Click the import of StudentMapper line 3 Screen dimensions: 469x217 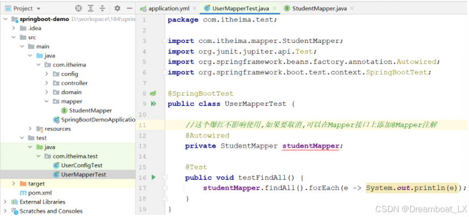pos(255,41)
